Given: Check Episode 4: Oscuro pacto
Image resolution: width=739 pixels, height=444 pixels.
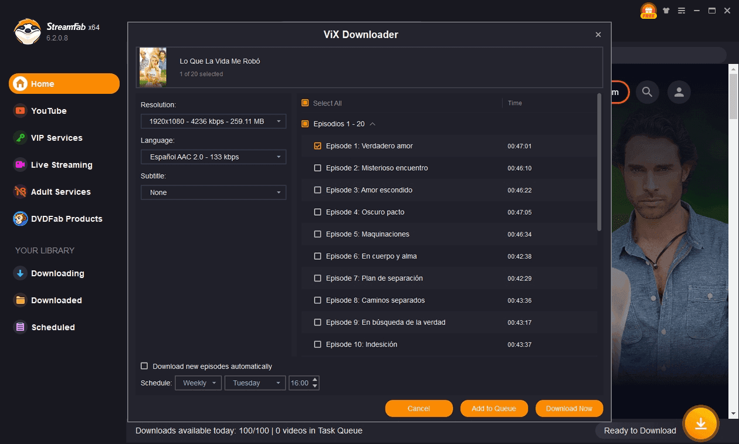Looking at the screenshot, I should tap(318, 212).
